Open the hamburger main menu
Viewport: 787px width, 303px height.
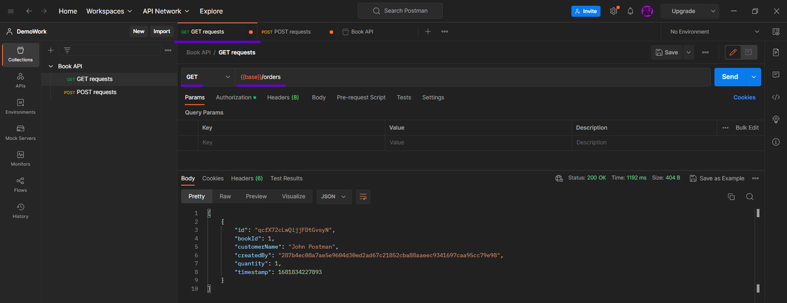10,11
